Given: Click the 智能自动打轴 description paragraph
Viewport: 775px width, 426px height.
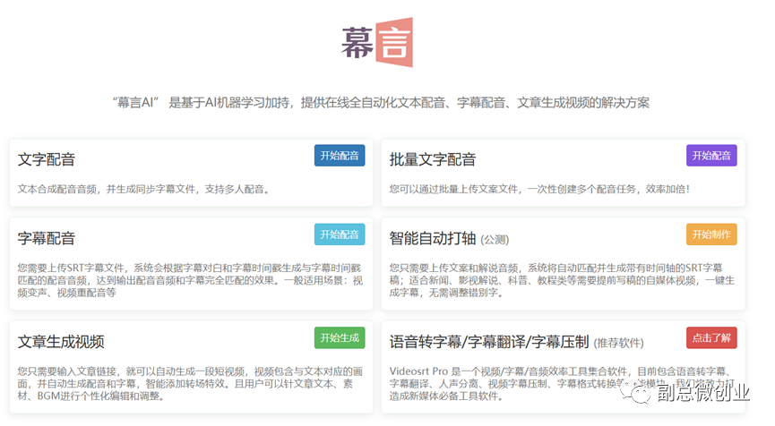Looking at the screenshot, I should tap(562, 280).
